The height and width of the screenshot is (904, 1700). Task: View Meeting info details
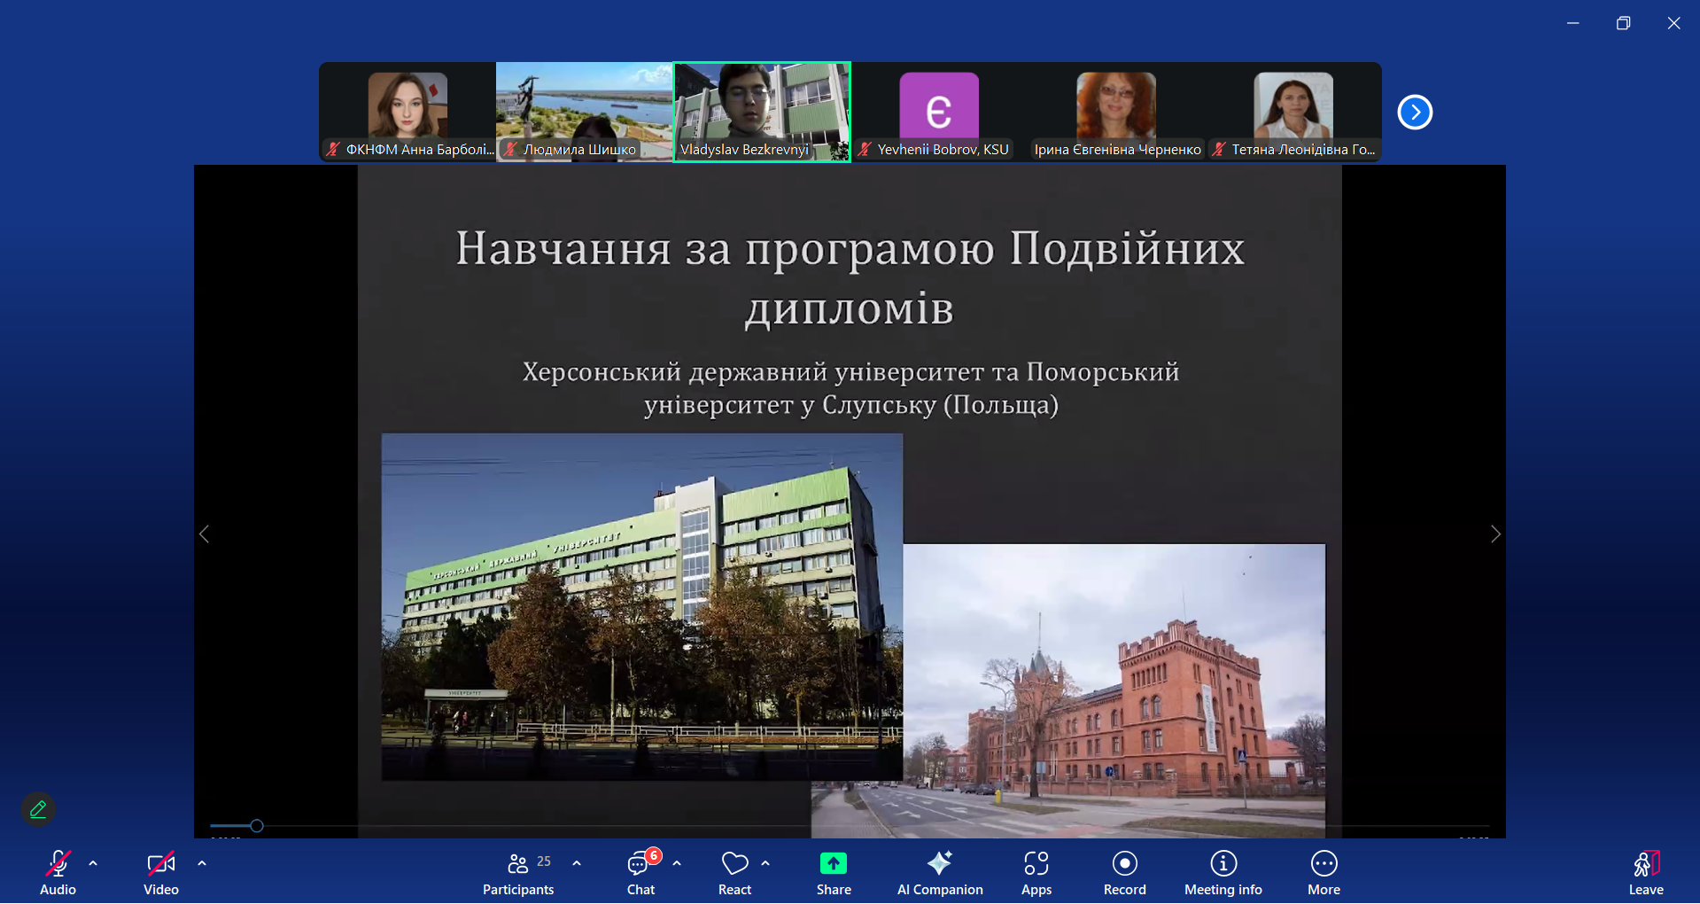click(x=1222, y=871)
